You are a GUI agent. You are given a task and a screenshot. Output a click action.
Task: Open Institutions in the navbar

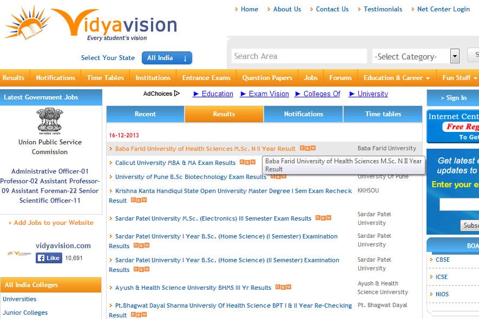pyautogui.click(x=153, y=78)
